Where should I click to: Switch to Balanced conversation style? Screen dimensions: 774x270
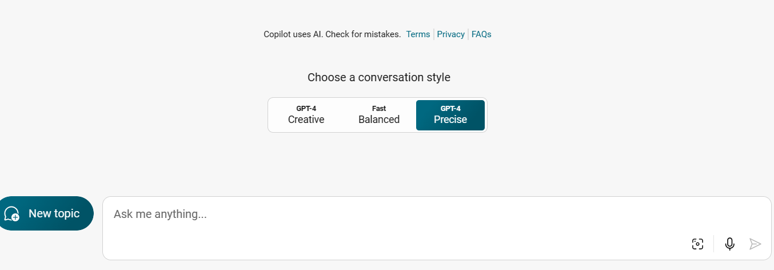379,115
